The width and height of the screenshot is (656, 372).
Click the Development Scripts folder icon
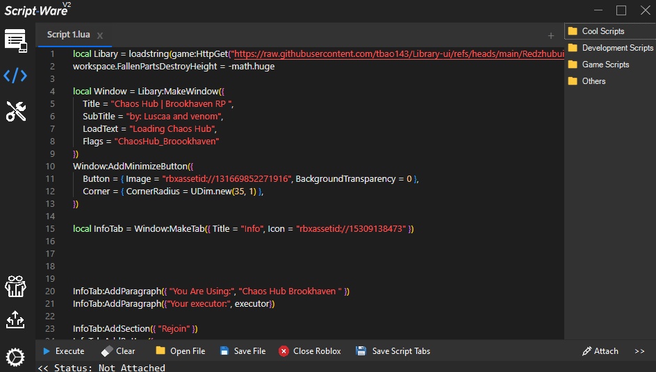(573, 48)
